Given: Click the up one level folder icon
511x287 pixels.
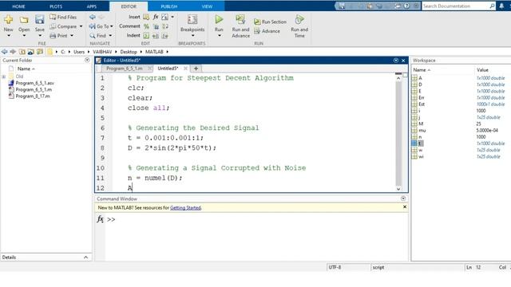Looking at the screenshot, I should (x=22, y=51).
